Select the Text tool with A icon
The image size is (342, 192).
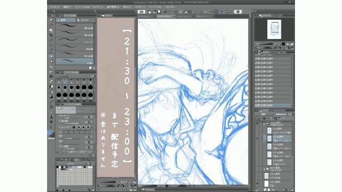pyautogui.click(x=51, y=117)
